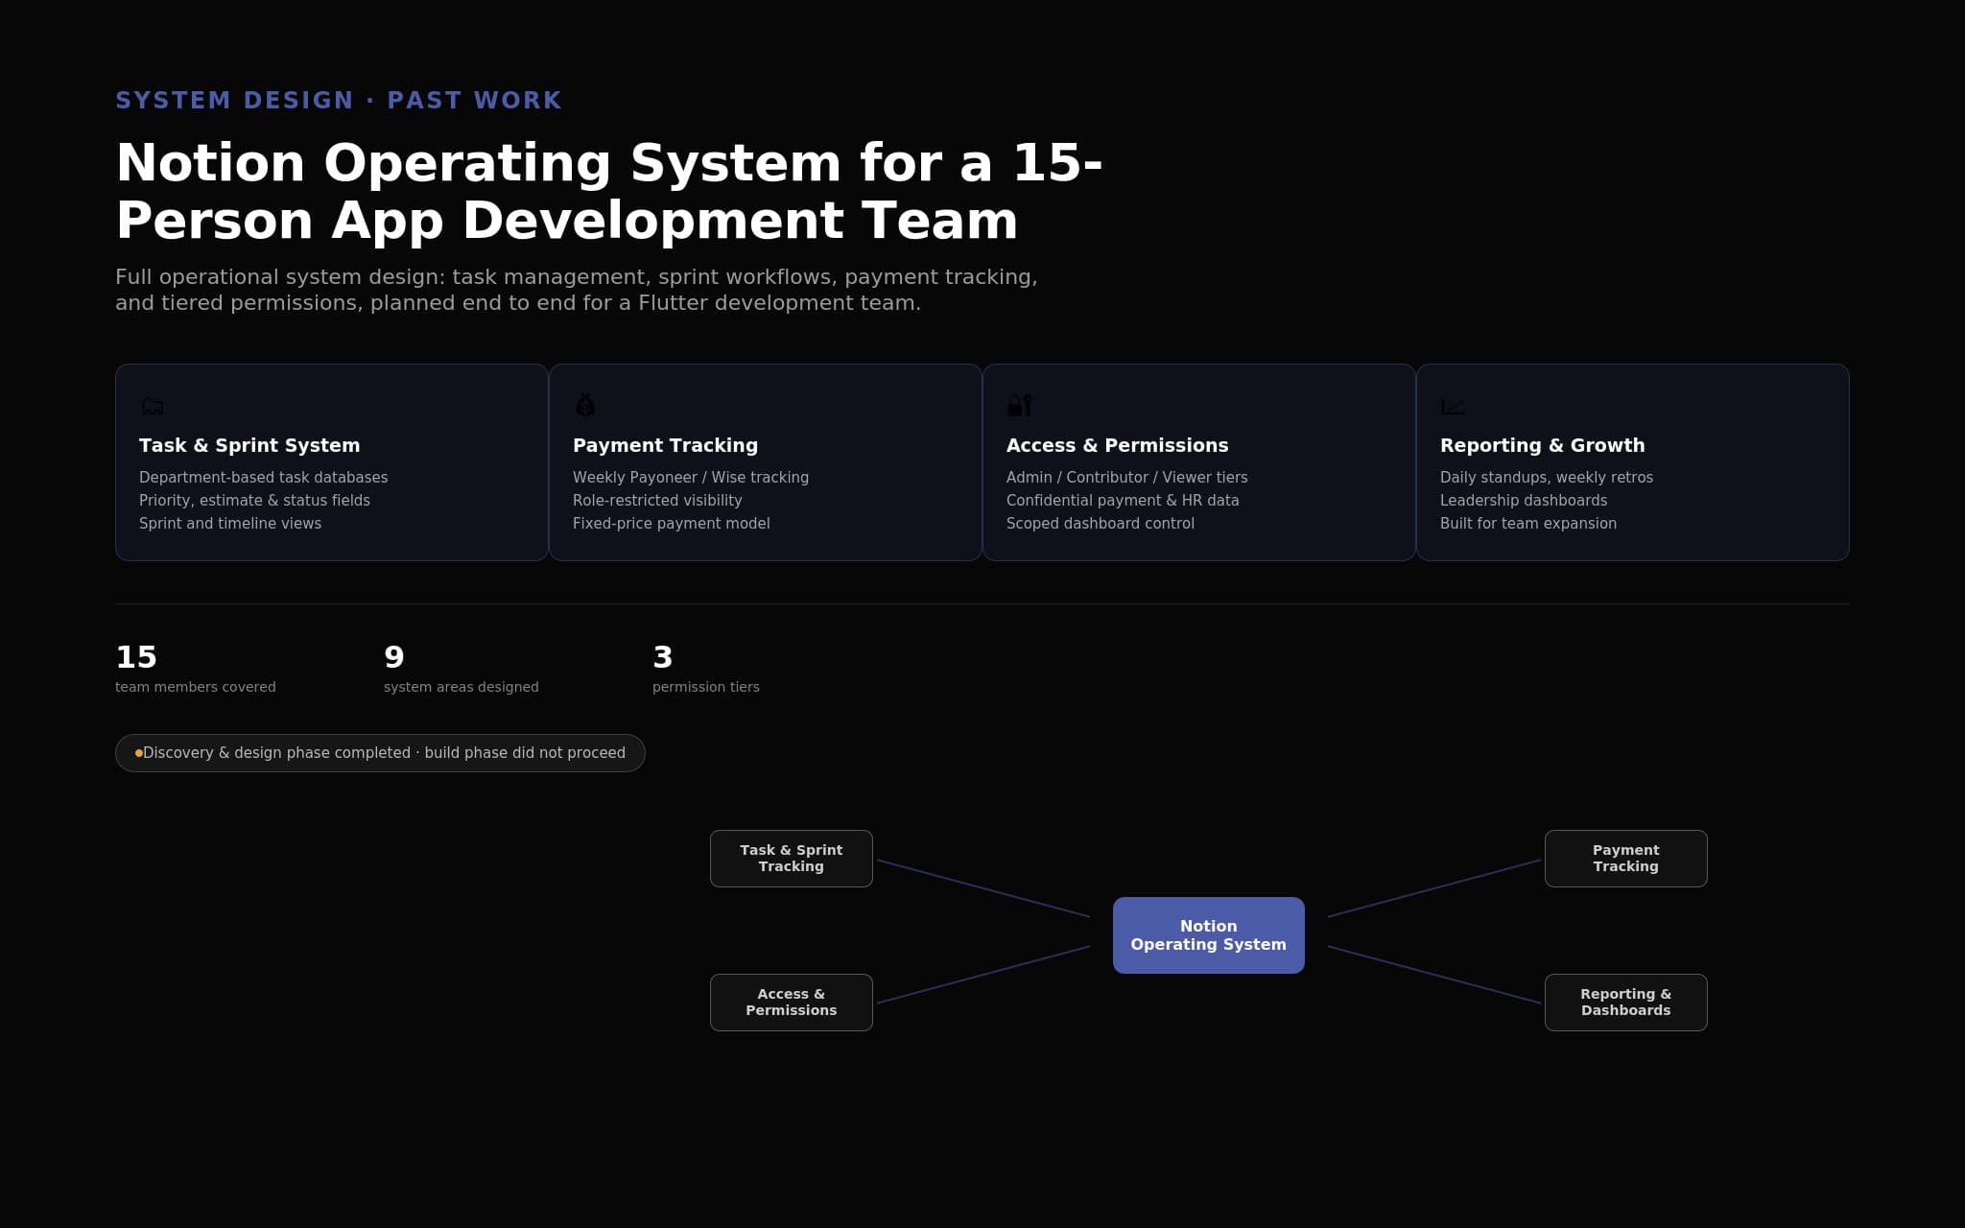Image resolution: width=1965 pixels, height=1228 pixels.
Task: Click Priority, estimate & status fields line
Action: click(254, 501)
